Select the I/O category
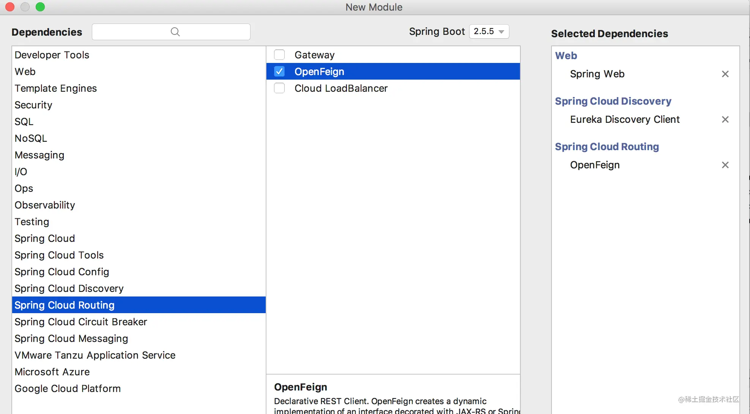This screenshot has width=750, height=414. (139, 172)
